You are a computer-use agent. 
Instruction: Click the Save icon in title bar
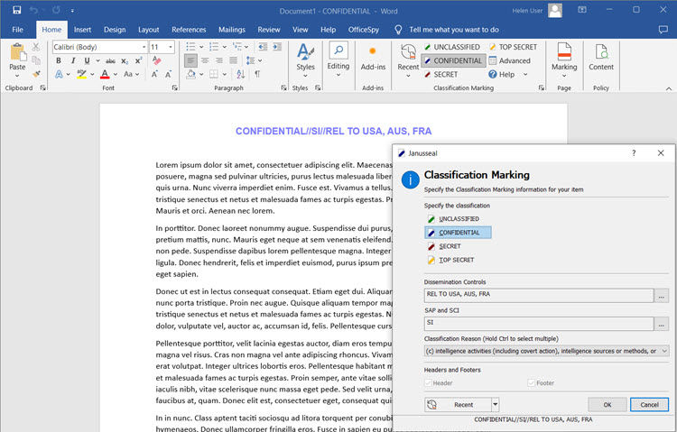[x=17, y=10]
